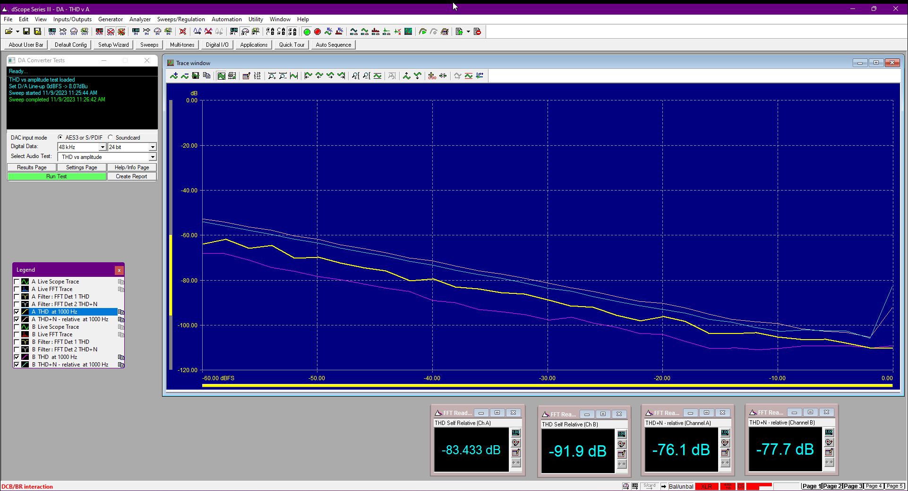This screenshot has width=908, height=491.
Task: Uncheck B THD at 1000 Hz trace
Action: point(17,357)
